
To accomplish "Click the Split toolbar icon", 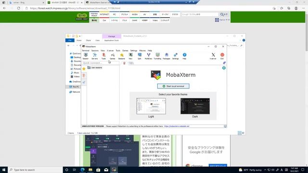I will coord(140,56).
